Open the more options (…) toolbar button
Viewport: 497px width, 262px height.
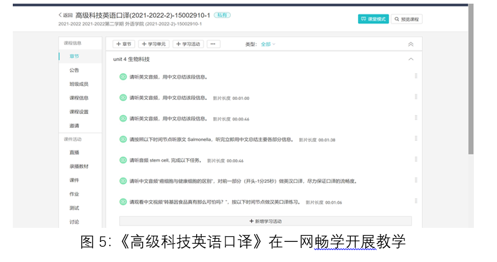coord(213,44)
